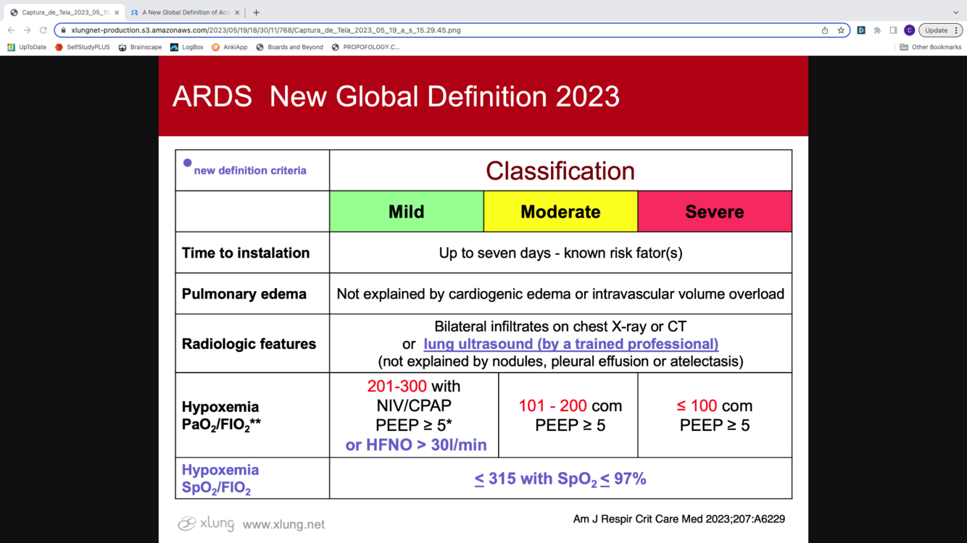Click the xlung logo at bottom left
Viewport: 967px width, 543px height.
pos(206,523)
